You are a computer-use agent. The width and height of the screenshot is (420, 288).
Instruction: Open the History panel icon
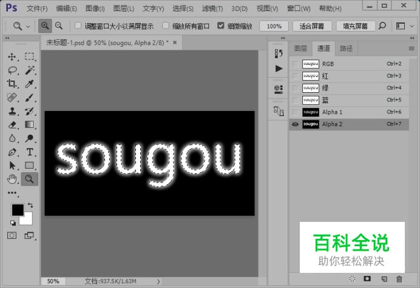pyautogui.click(x=279, y=53)
